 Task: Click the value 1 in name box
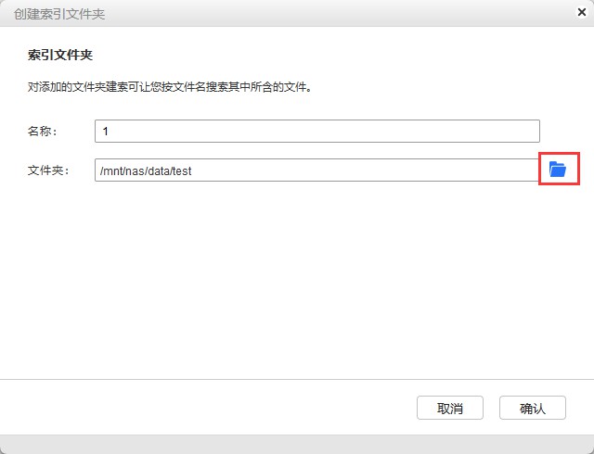(106, 132)
